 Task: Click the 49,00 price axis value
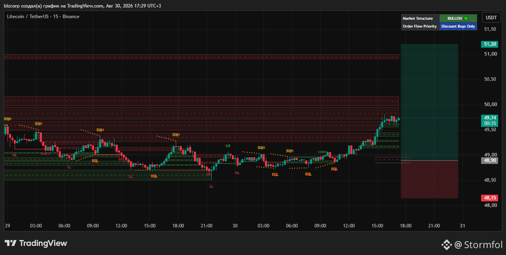tap(490, 155)
